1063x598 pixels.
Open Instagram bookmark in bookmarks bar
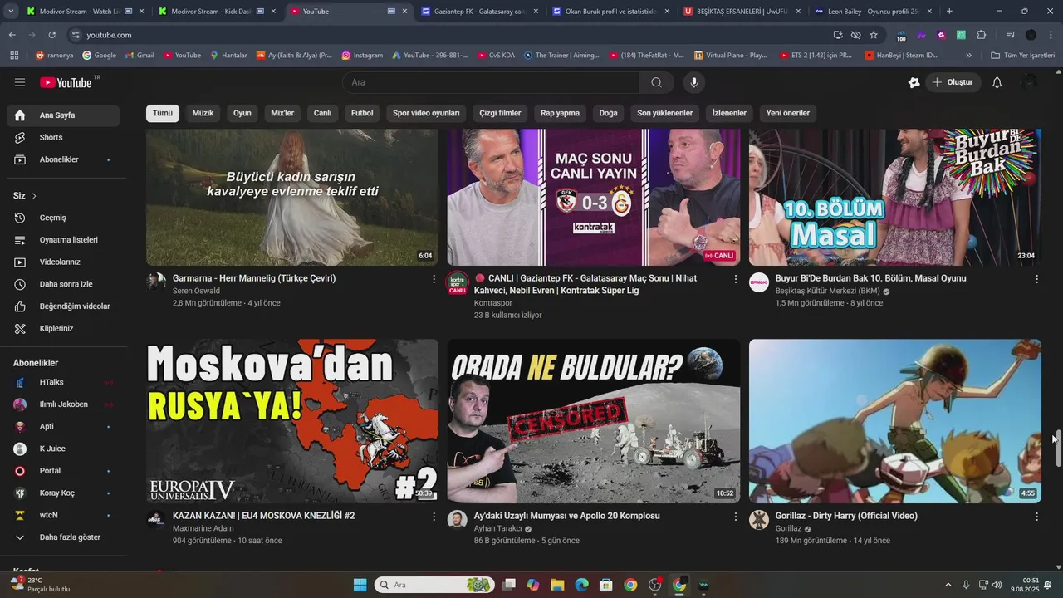pos(362,56)
